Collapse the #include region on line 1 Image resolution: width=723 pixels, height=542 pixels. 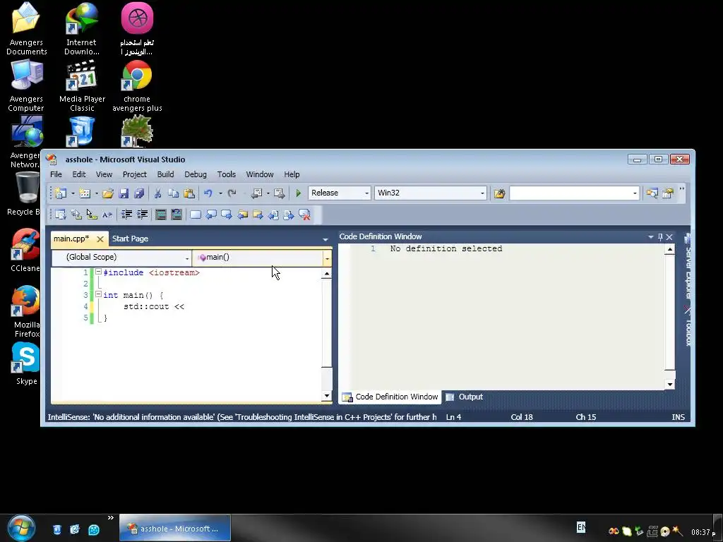(98, 272)
